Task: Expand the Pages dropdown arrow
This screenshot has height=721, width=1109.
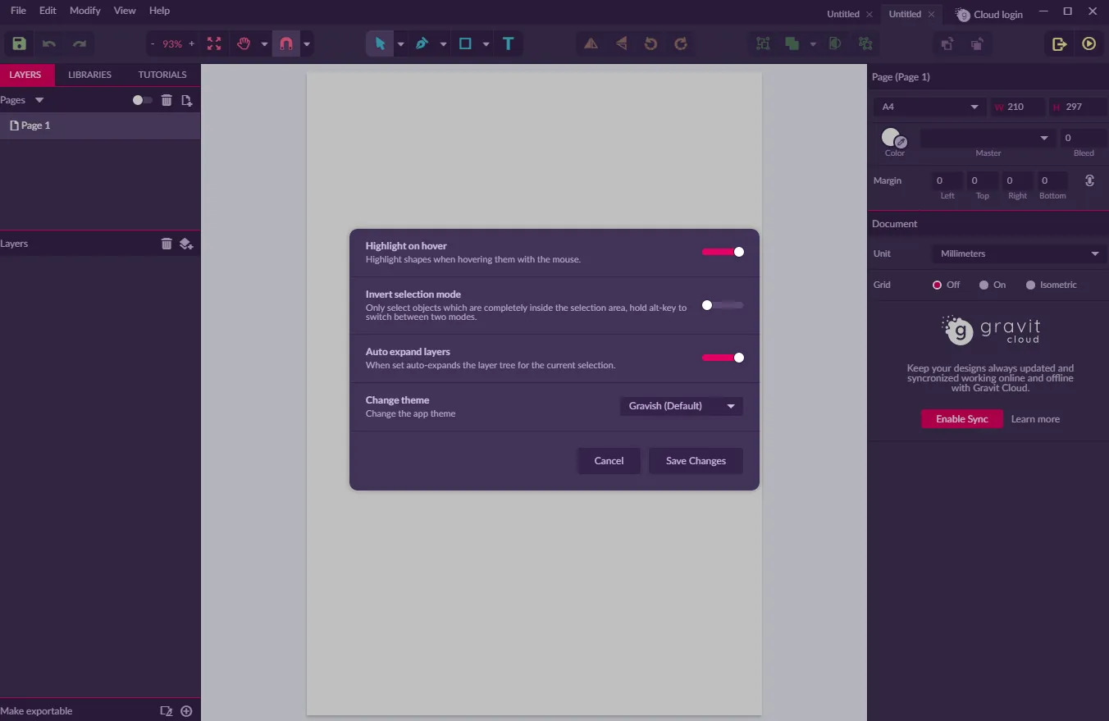Action: [x=39, y=100]
